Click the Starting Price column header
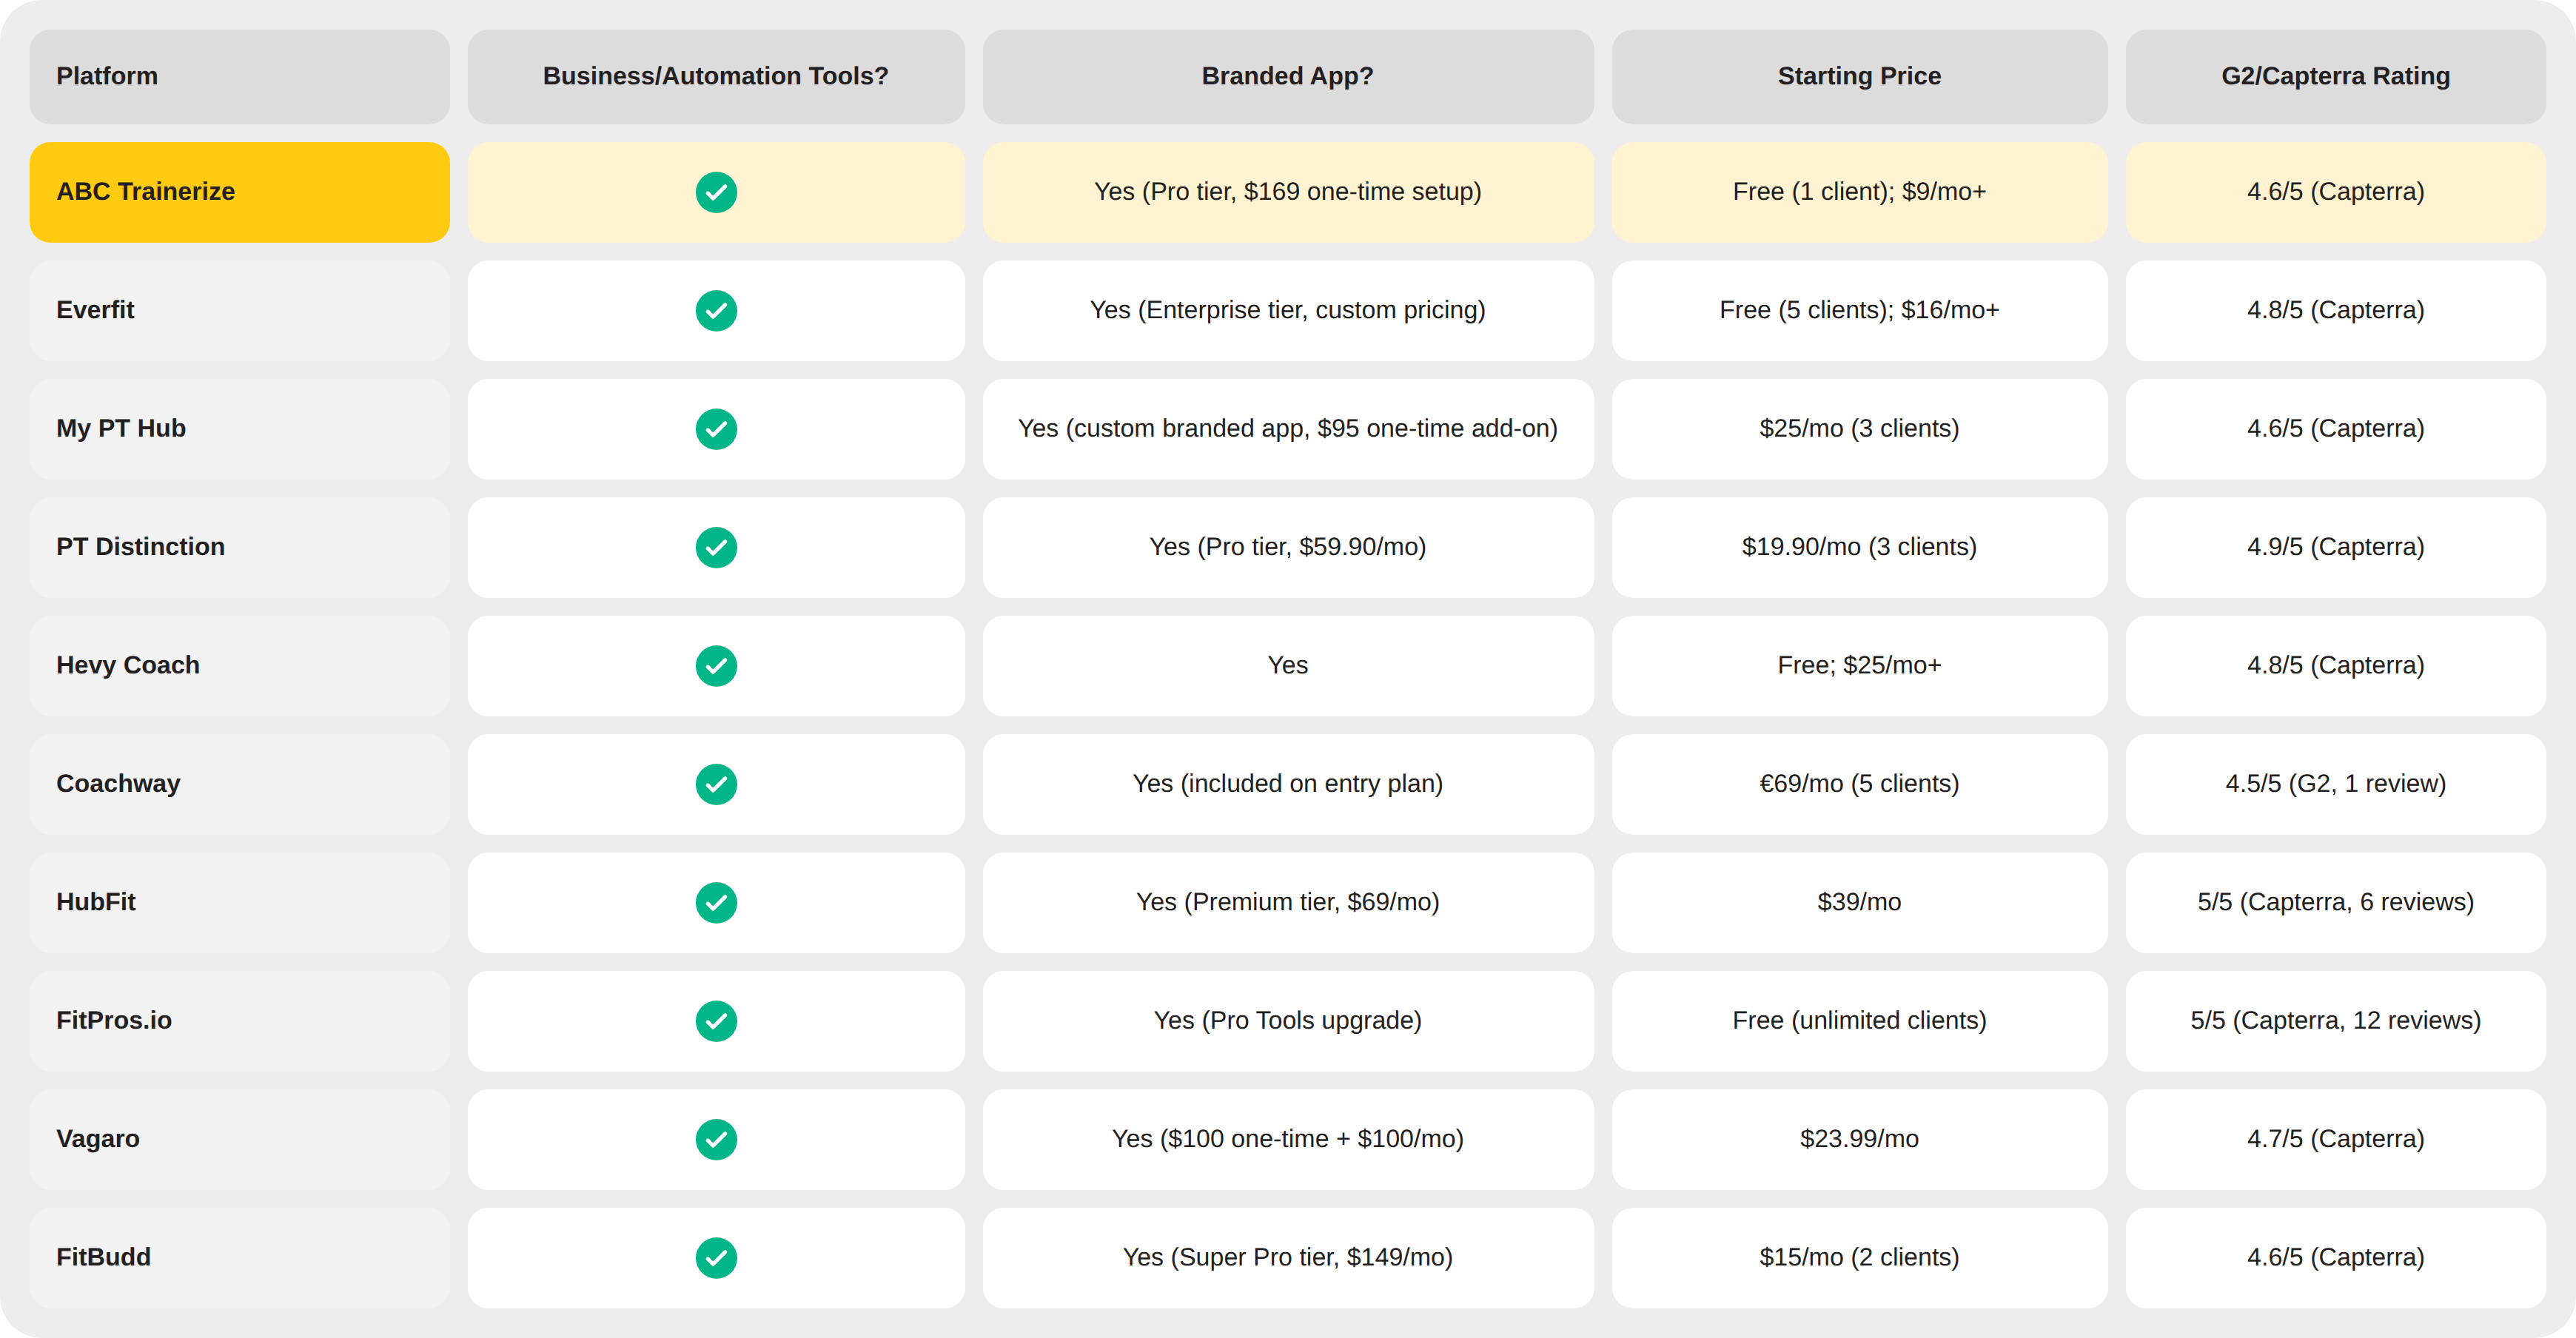 coord(1859,76)
